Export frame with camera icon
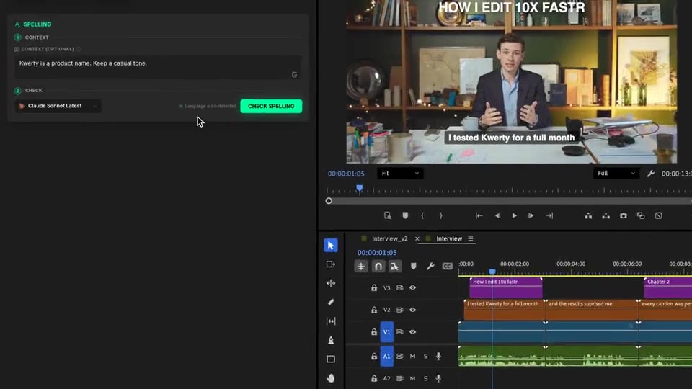The image size is (692, 389). tap(623, 215)
